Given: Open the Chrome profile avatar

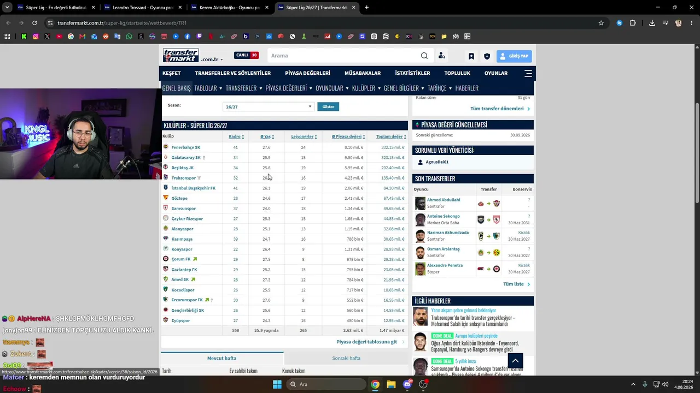Looking at the screenshot, I should [678, 23].
